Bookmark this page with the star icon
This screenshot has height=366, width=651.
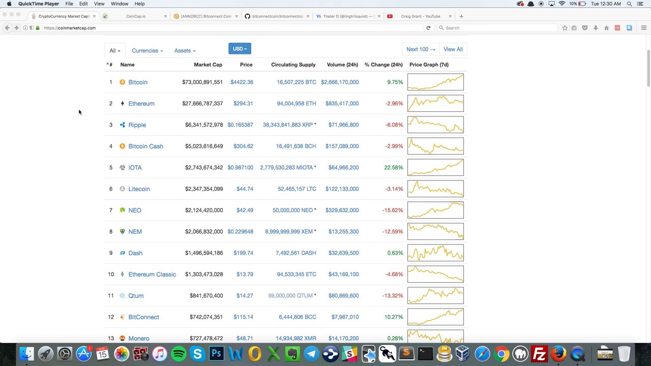[x=565, y=28]
